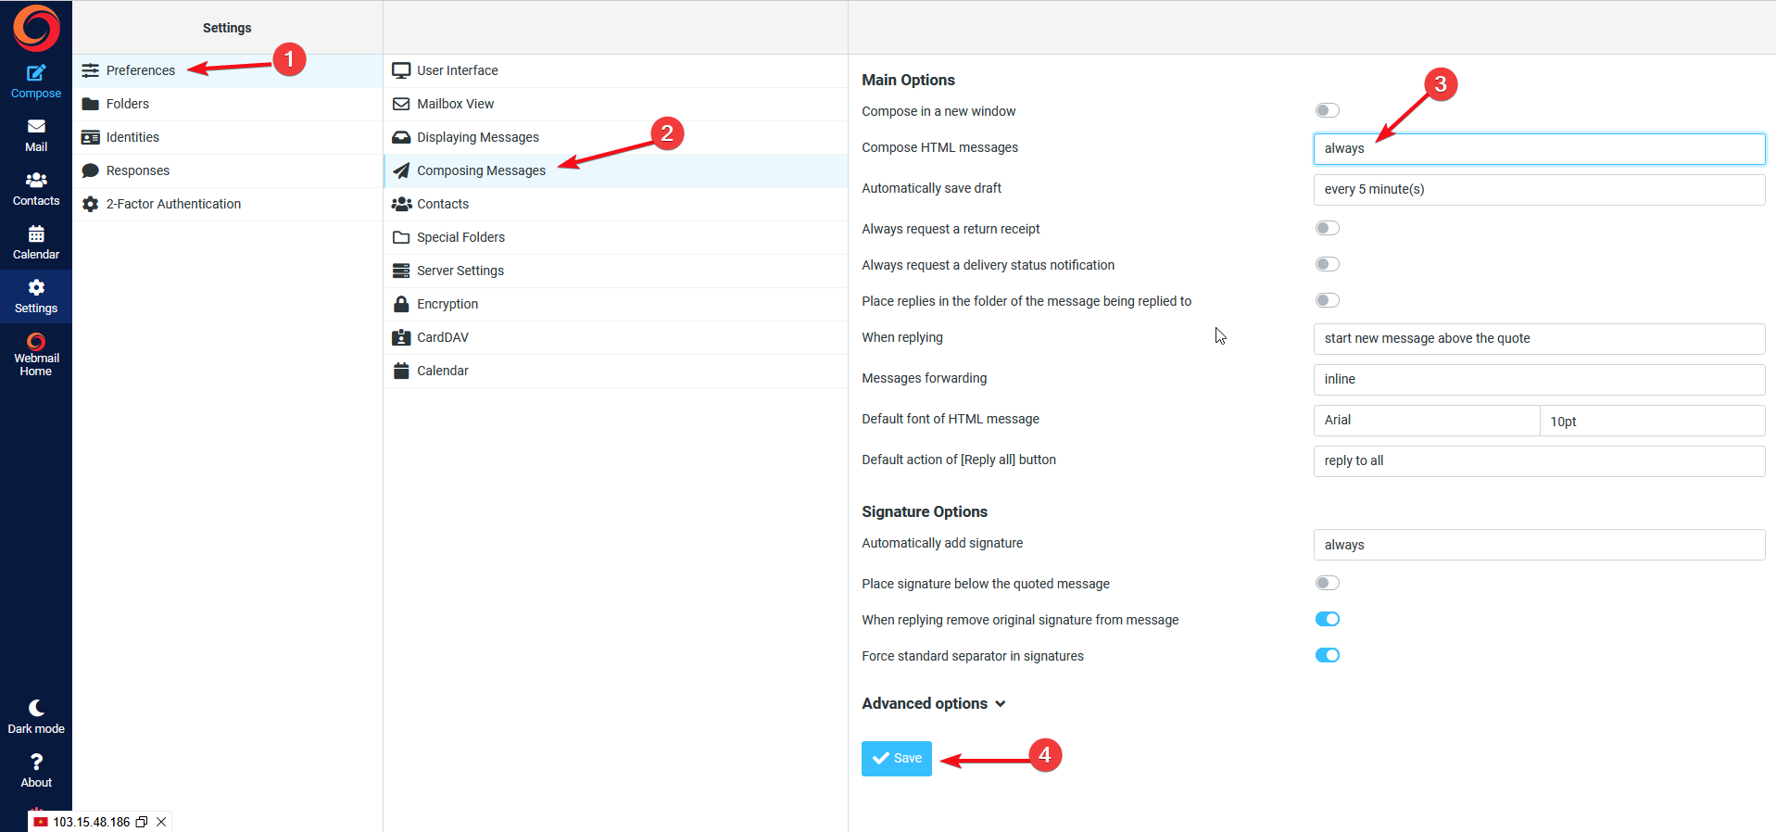Open the font size 10pt selector

(x=1651, y=422)
